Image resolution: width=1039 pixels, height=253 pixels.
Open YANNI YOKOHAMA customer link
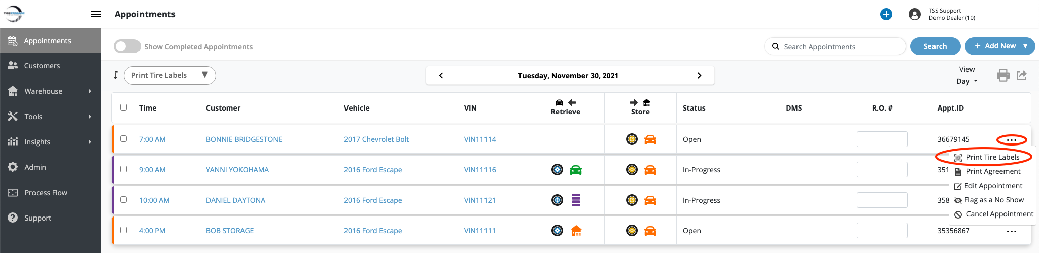tap(237, 170)
